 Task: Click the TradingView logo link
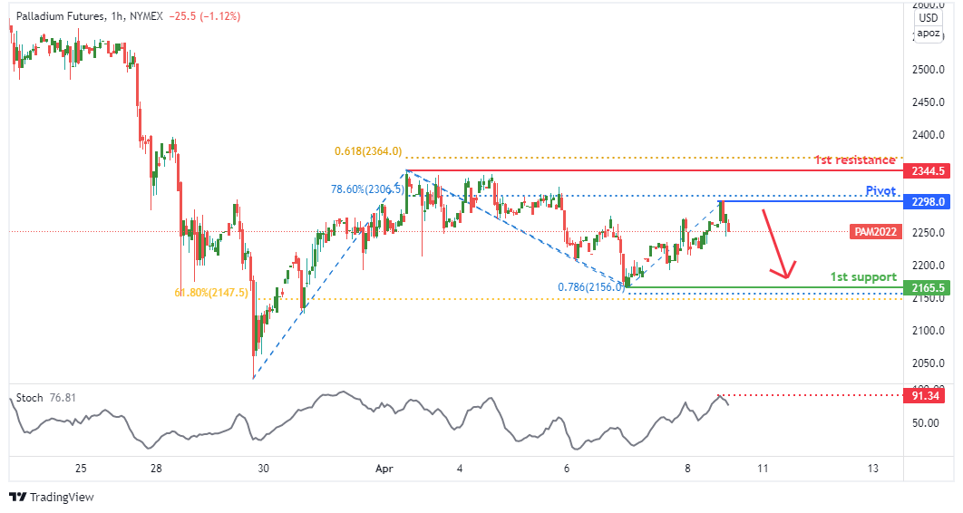tap(52, 497)
